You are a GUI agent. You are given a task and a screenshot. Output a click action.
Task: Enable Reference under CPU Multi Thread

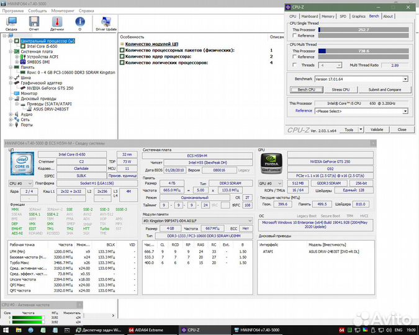[294, 56]
